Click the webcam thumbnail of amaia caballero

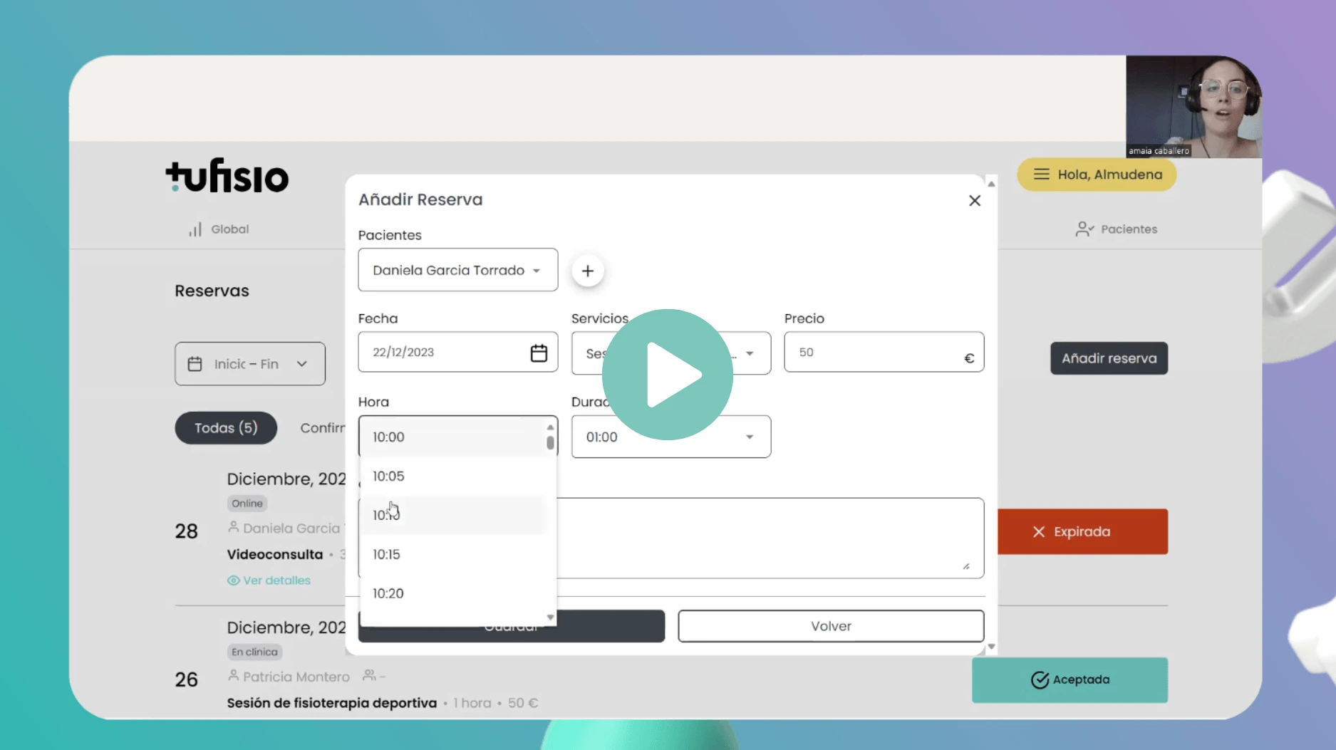[1193, 107]
